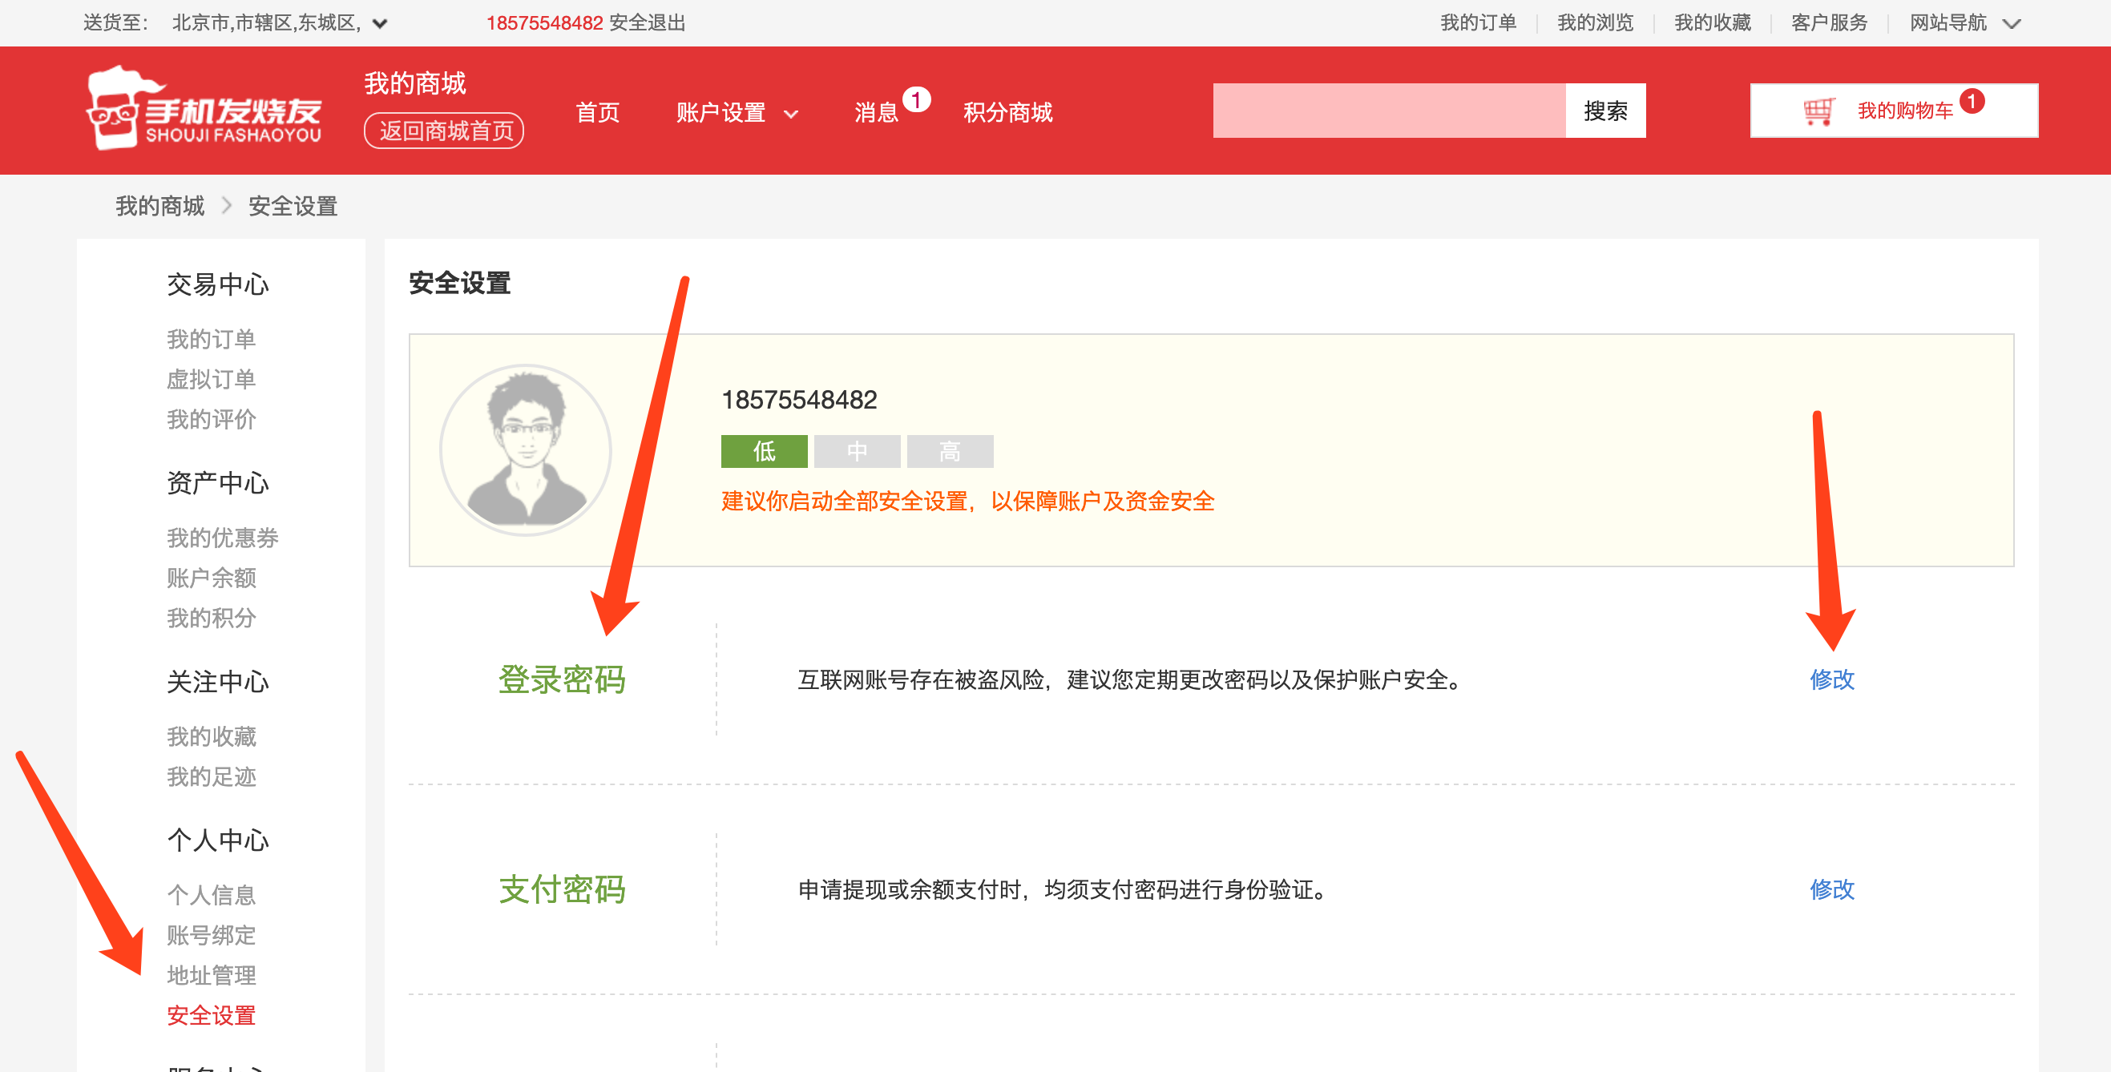Expand the delivery region dropdown
The height and width of the screenshot is (1072, 2111).
point(379,24)
